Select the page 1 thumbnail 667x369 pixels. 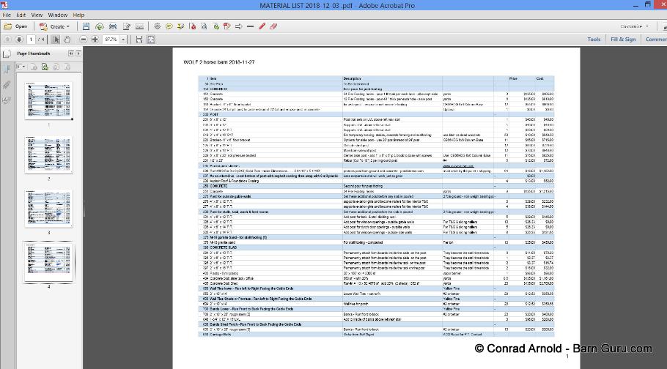(x=48, y=101)
